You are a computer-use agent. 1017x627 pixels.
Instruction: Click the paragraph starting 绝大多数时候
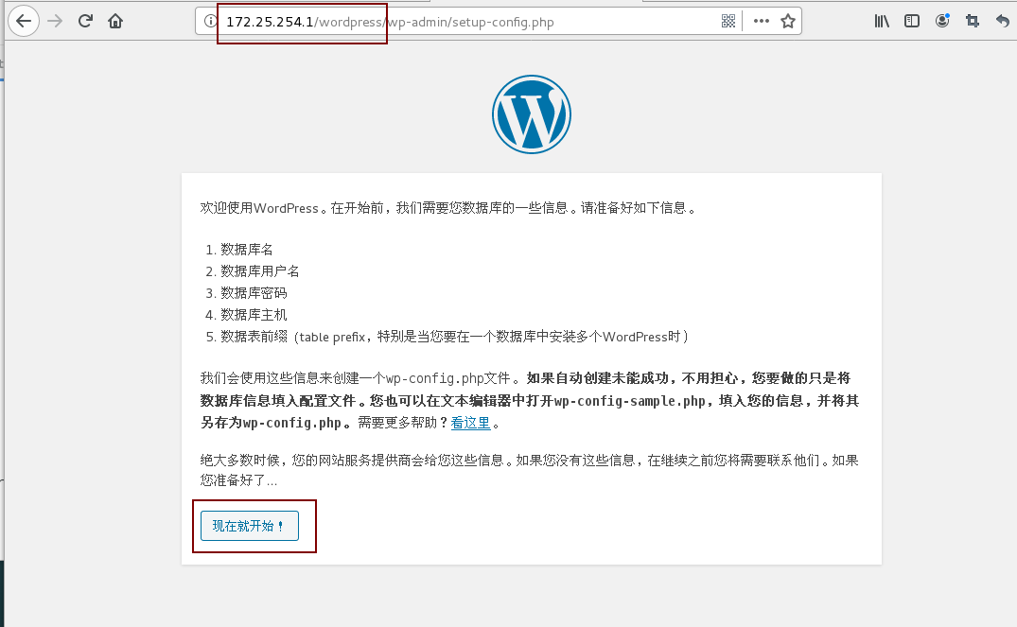(x=529, y=470)
